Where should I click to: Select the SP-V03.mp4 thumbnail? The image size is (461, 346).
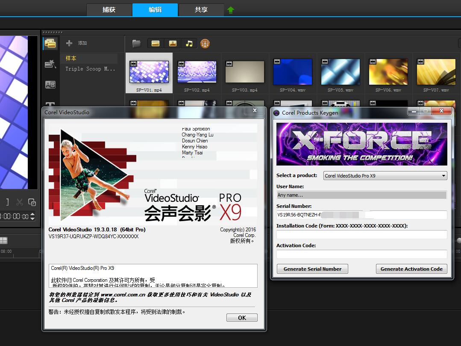click(245, 73)
